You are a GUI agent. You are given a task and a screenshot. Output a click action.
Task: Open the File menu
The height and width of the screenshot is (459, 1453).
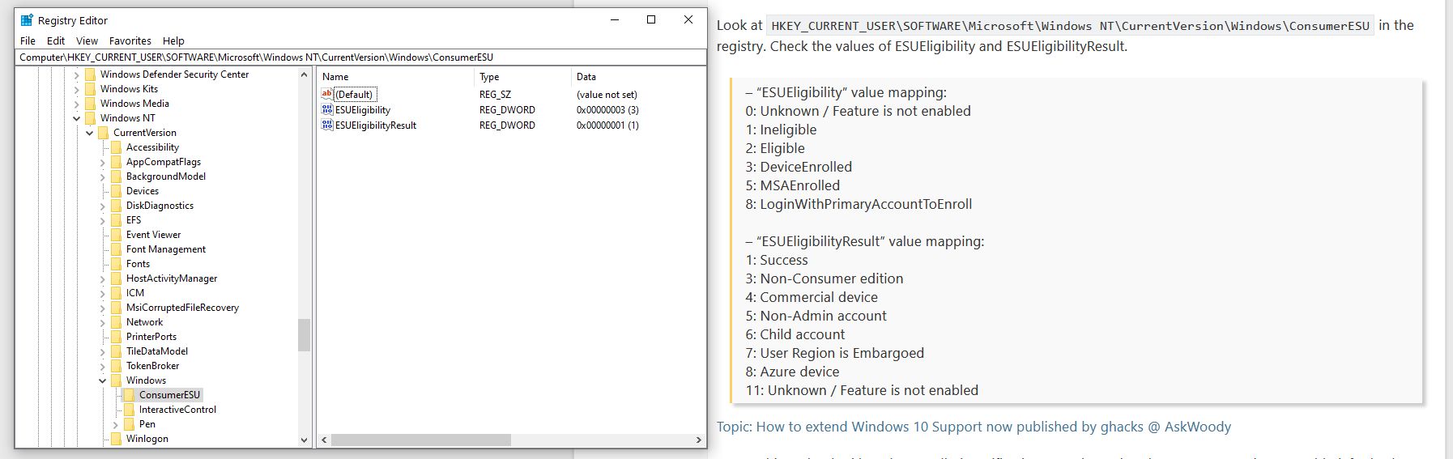(28, 40)
